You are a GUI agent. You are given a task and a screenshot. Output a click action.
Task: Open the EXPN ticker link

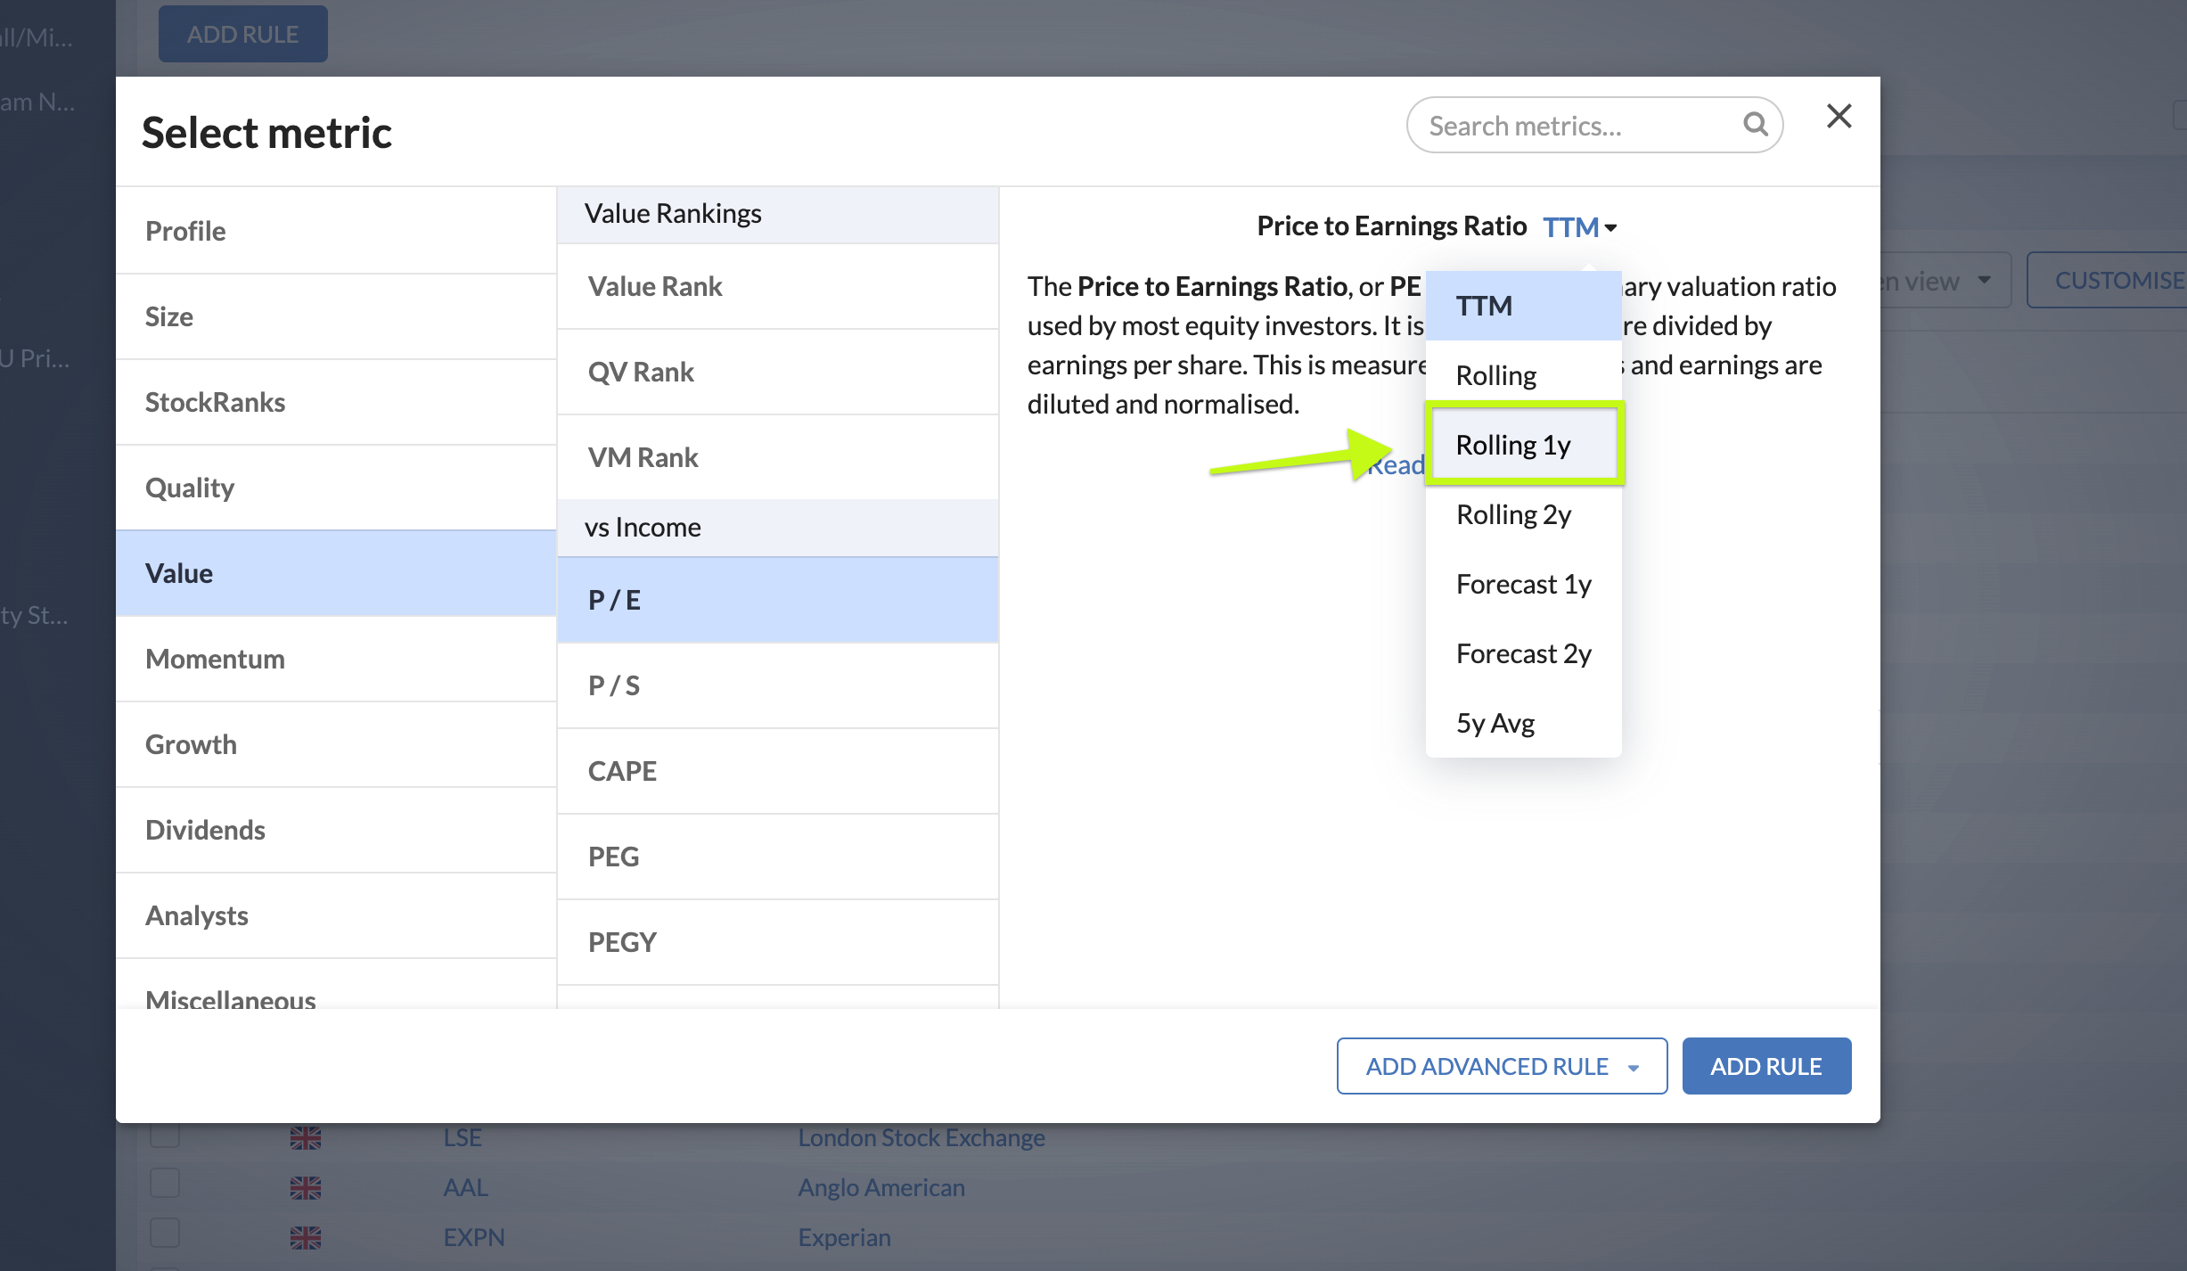(474, 1237)
